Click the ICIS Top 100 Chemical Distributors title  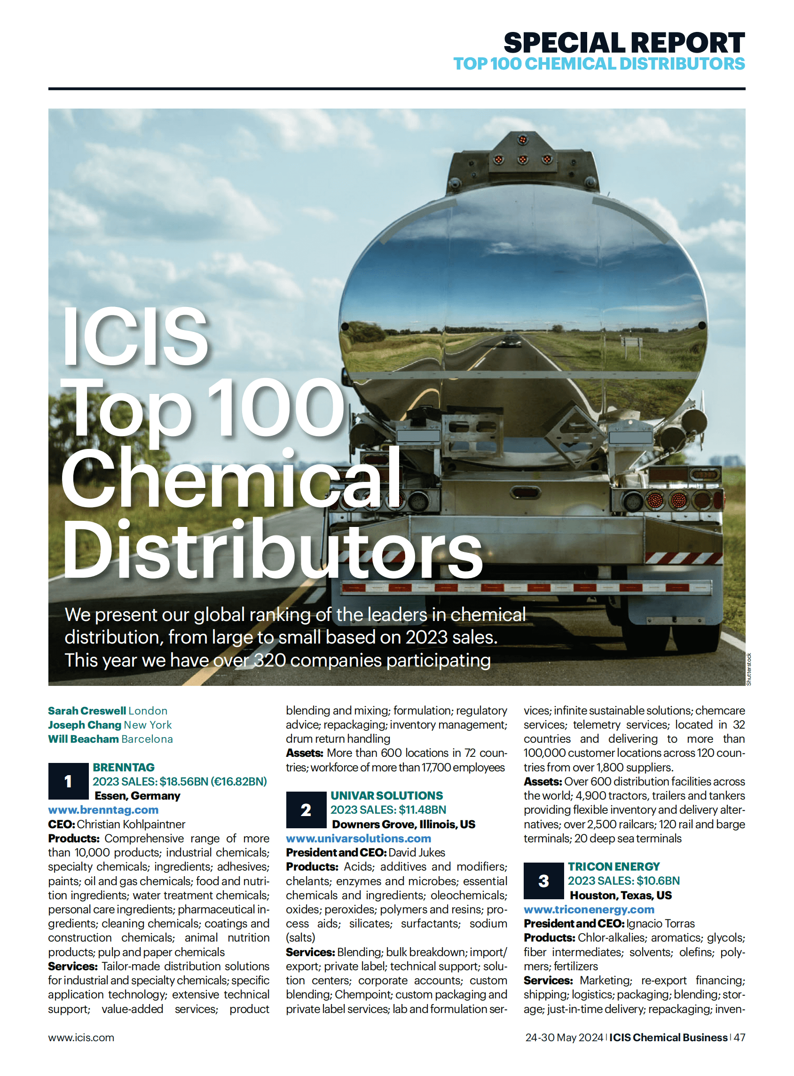272,442
